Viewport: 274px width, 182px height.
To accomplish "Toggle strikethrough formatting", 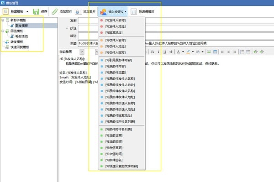I will [x=171, y=52].
